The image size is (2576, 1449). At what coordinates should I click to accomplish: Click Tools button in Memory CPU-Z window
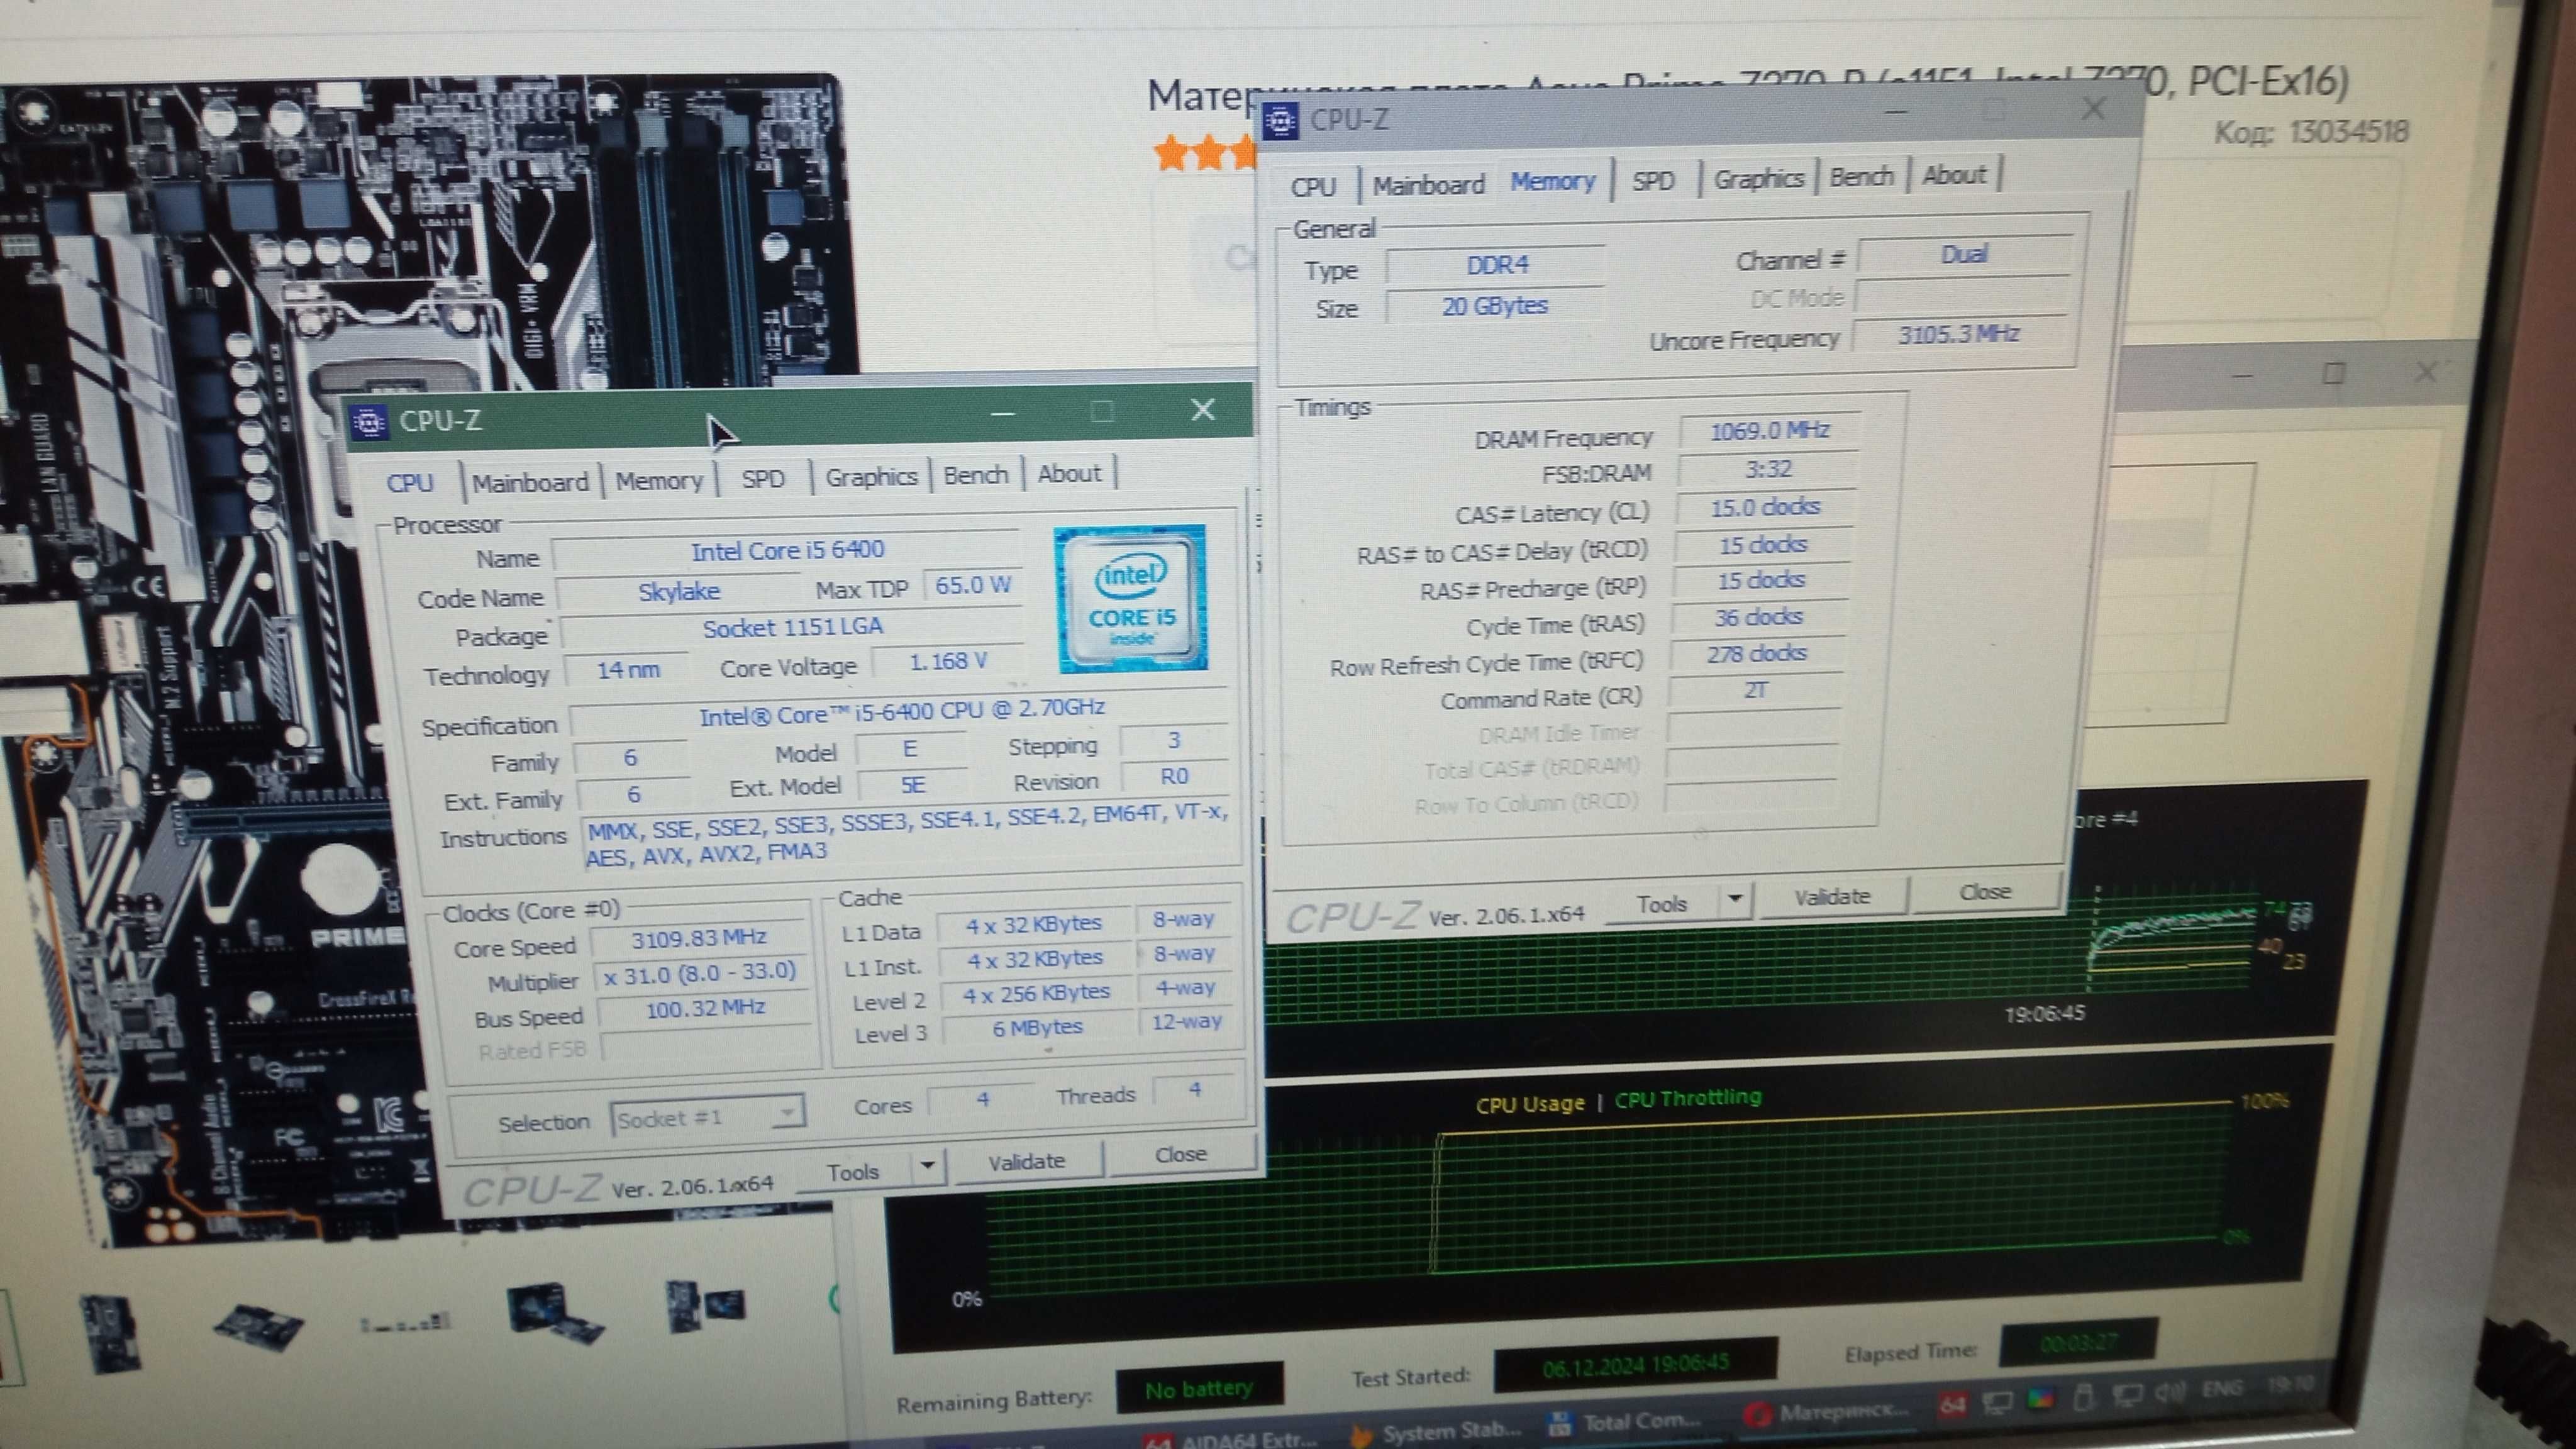1662,904
